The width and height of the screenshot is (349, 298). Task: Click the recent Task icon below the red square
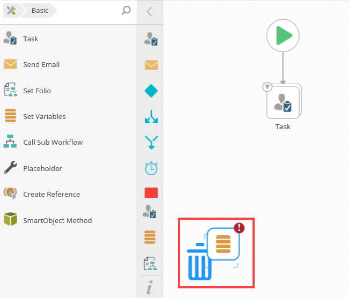point(150,212)
